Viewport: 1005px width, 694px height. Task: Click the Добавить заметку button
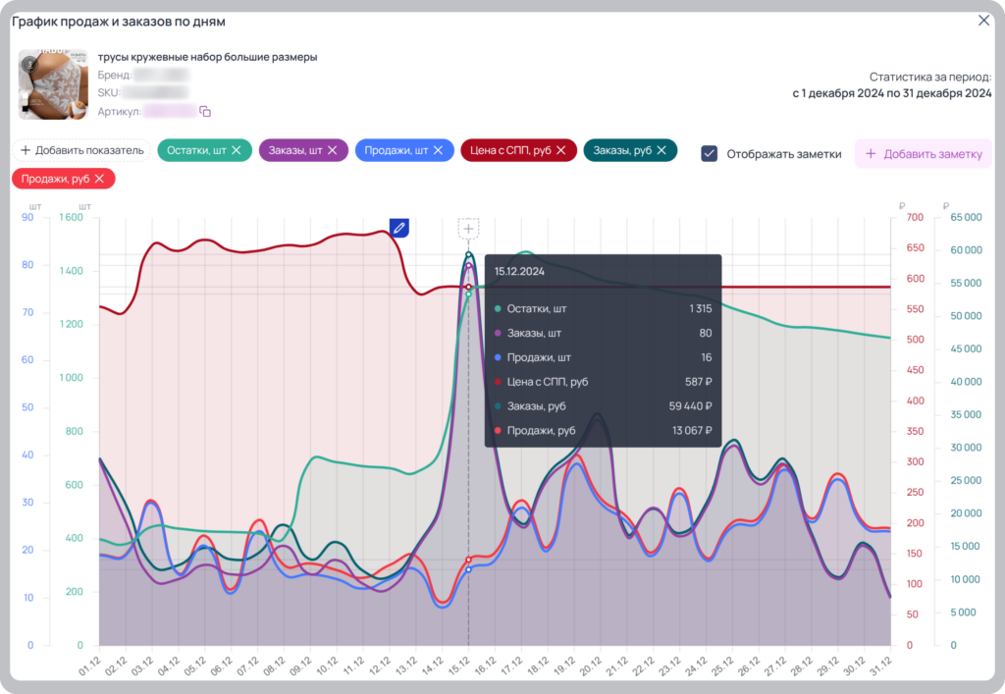(924, 154)
